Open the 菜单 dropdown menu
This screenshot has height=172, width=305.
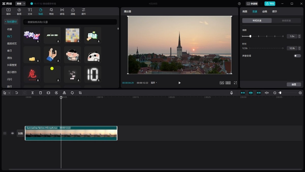click(x=20, y=4)
